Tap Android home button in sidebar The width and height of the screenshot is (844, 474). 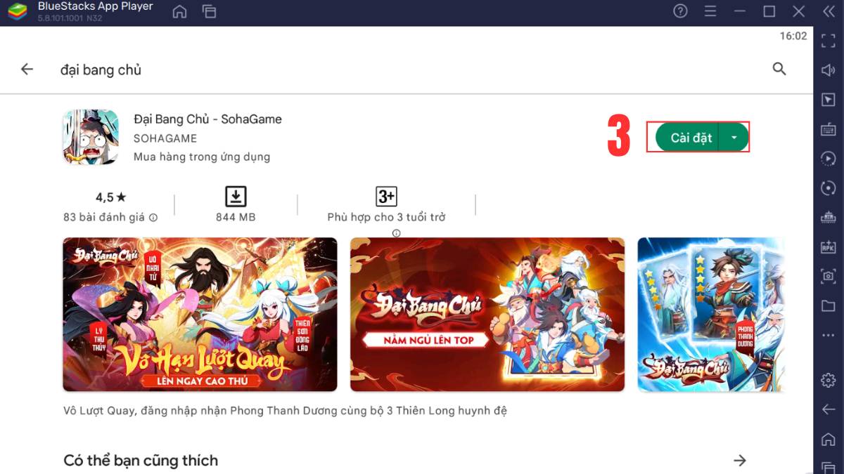[x=829, y=439]
